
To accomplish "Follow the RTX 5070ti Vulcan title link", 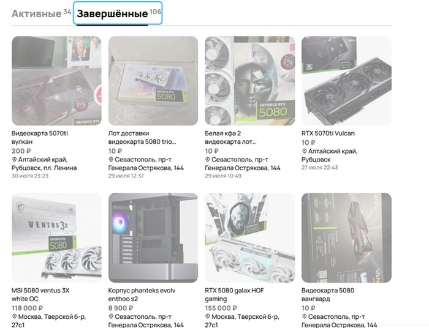I will [x=328, y=133].
